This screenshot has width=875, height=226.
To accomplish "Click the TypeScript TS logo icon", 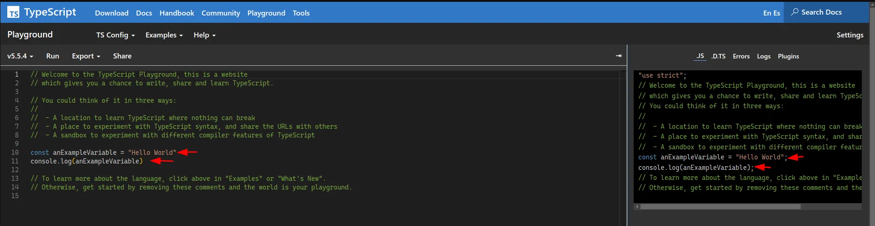I will (13, 12).
